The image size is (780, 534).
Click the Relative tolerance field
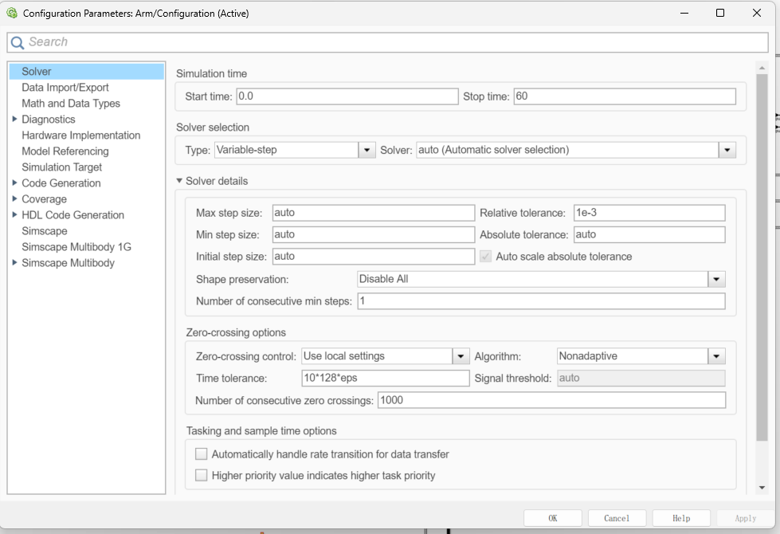pyautogui.click(x=649, y=213)
